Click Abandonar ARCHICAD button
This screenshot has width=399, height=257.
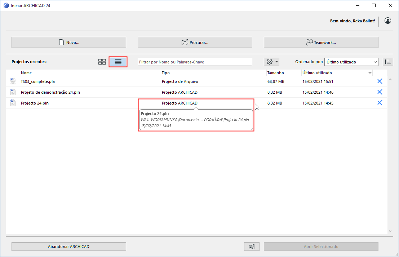pos(69,247)
